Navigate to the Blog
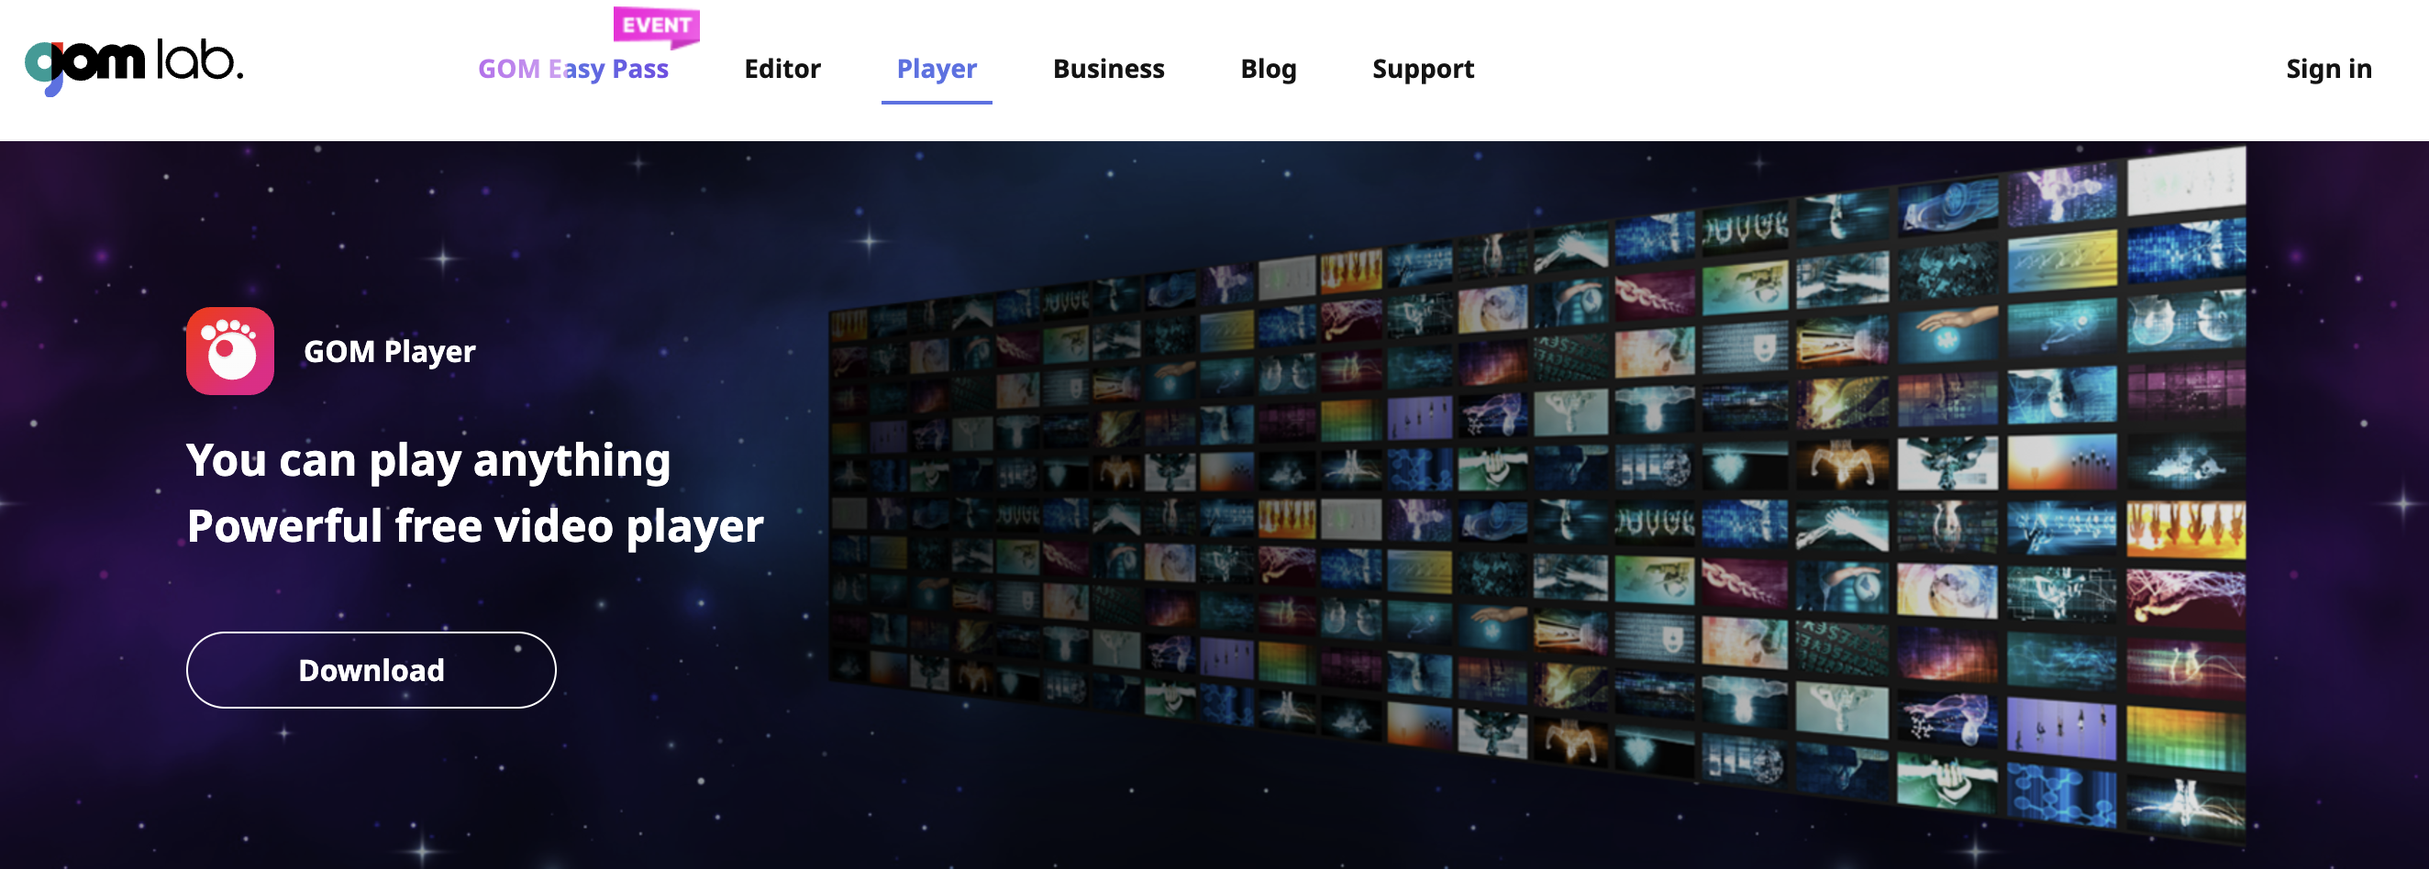This screenshot has height=869, width=2429. 1268,70
